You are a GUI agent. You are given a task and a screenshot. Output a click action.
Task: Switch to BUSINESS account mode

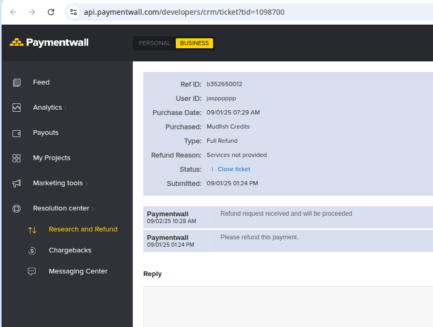coord(194,43)
